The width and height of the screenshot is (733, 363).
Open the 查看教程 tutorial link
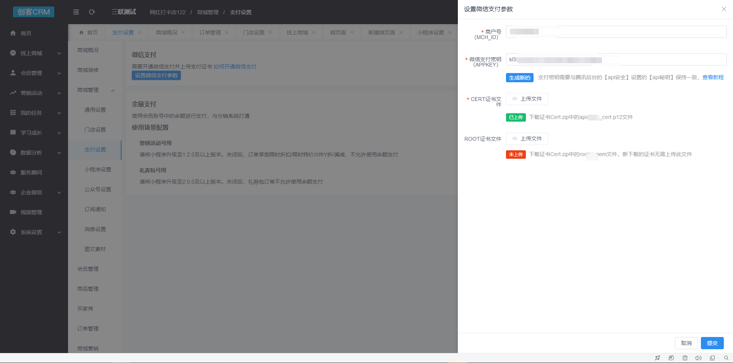click(713, 77)
